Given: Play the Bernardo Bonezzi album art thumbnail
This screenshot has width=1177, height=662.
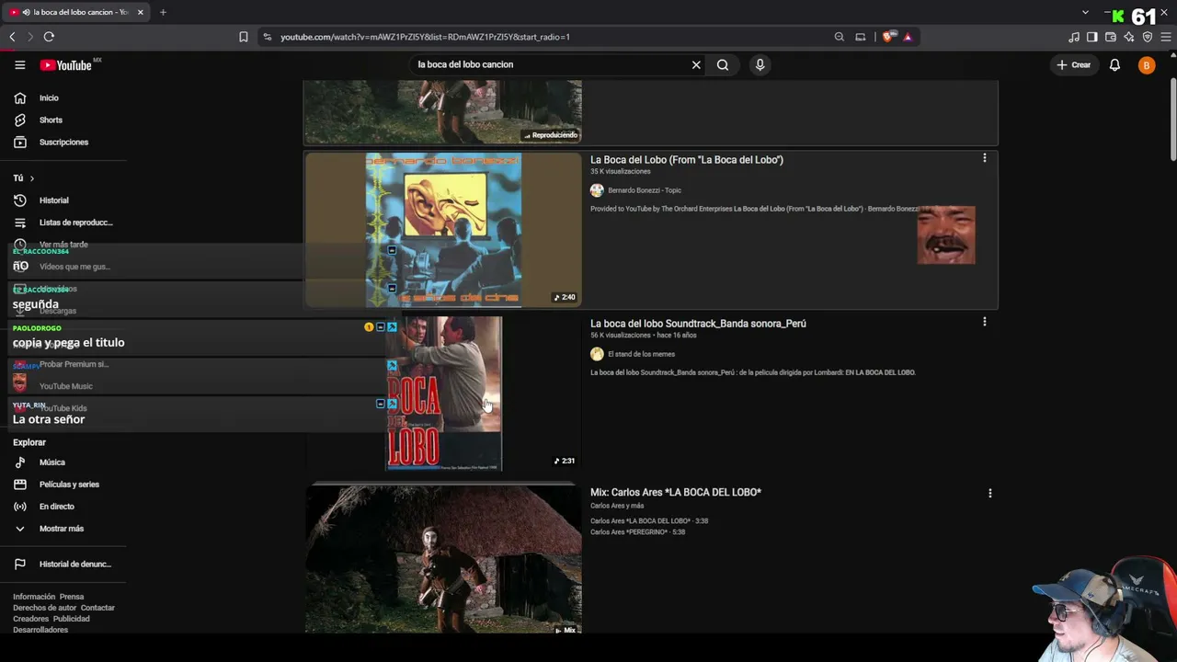Looking at the screenshot, I should point(443,230).
